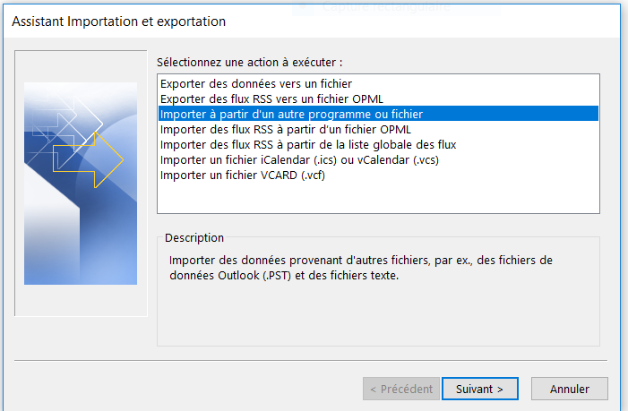Click the faint 'Capture rectangulaire' text behind the dialog

coord(386,7)
